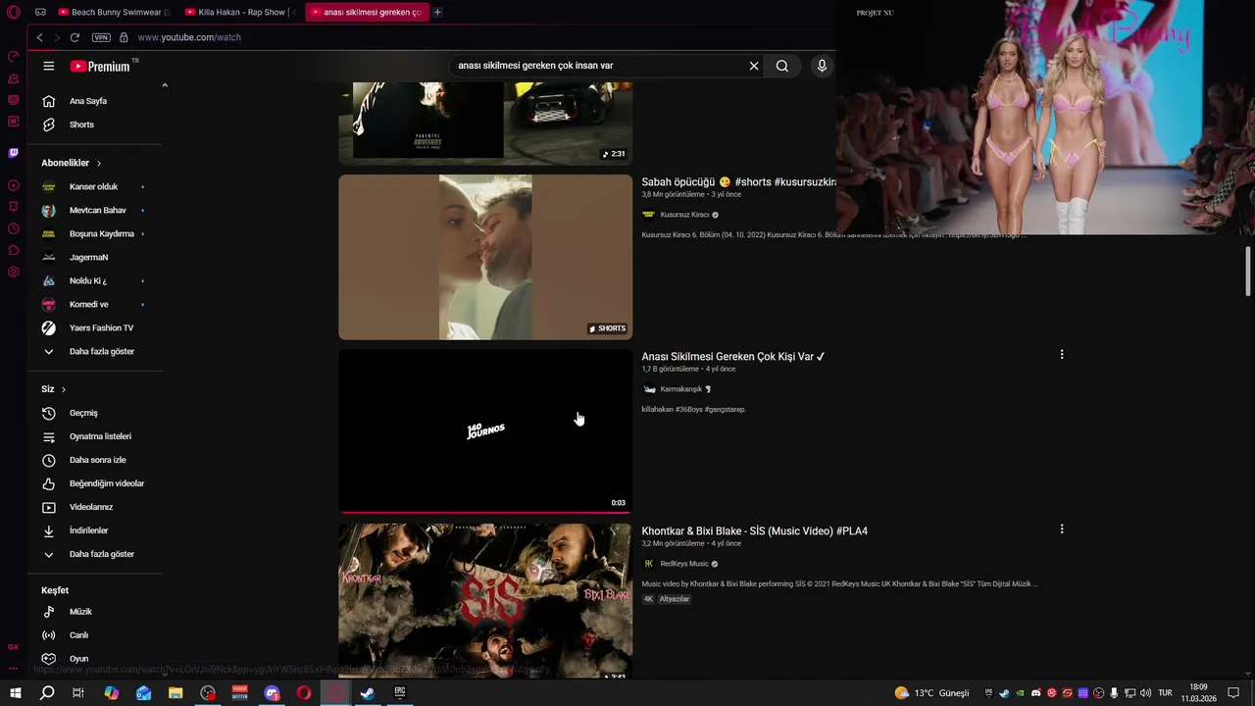Open weather widget 13°C Güneşli
This screenshot has width=1255, height=706.
point(931,693)
